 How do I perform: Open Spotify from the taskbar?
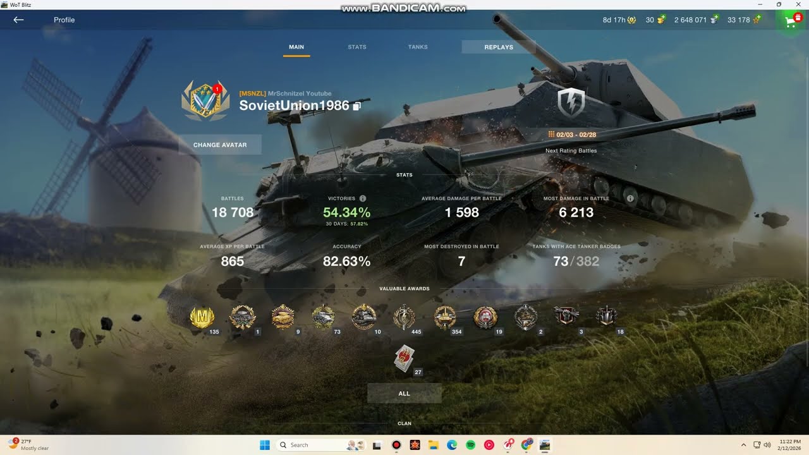click(x=470, y=445)
